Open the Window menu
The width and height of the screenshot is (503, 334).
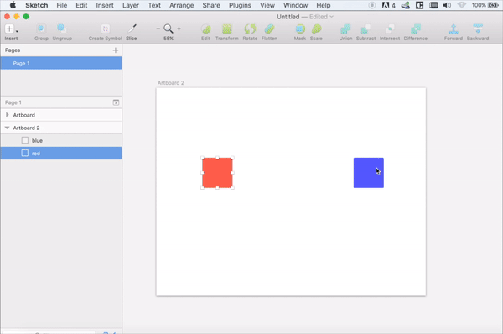tap(295, 5)
